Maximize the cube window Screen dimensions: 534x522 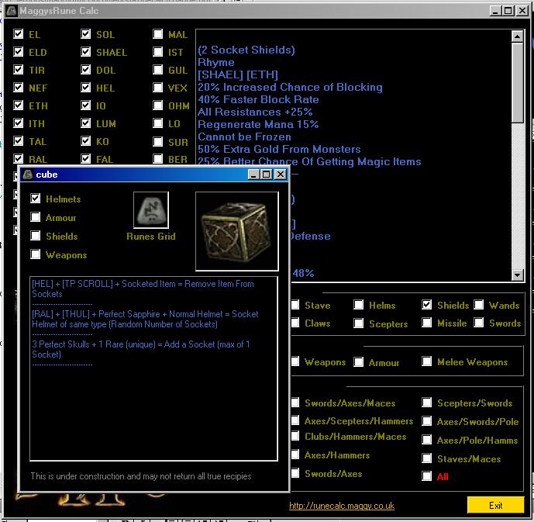[x=267, y=175]
